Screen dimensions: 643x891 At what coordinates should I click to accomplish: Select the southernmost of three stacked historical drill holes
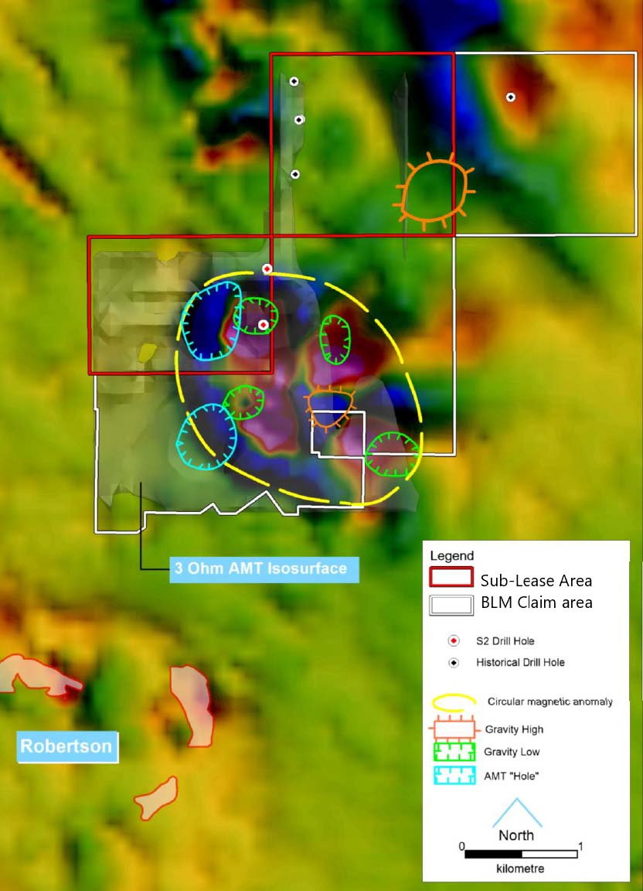[294, 175]
